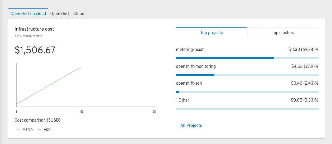Image resolution: width=332 pixels, height=144 pixels.
Task: Click the green April cost line
Action: pos(49,86)
